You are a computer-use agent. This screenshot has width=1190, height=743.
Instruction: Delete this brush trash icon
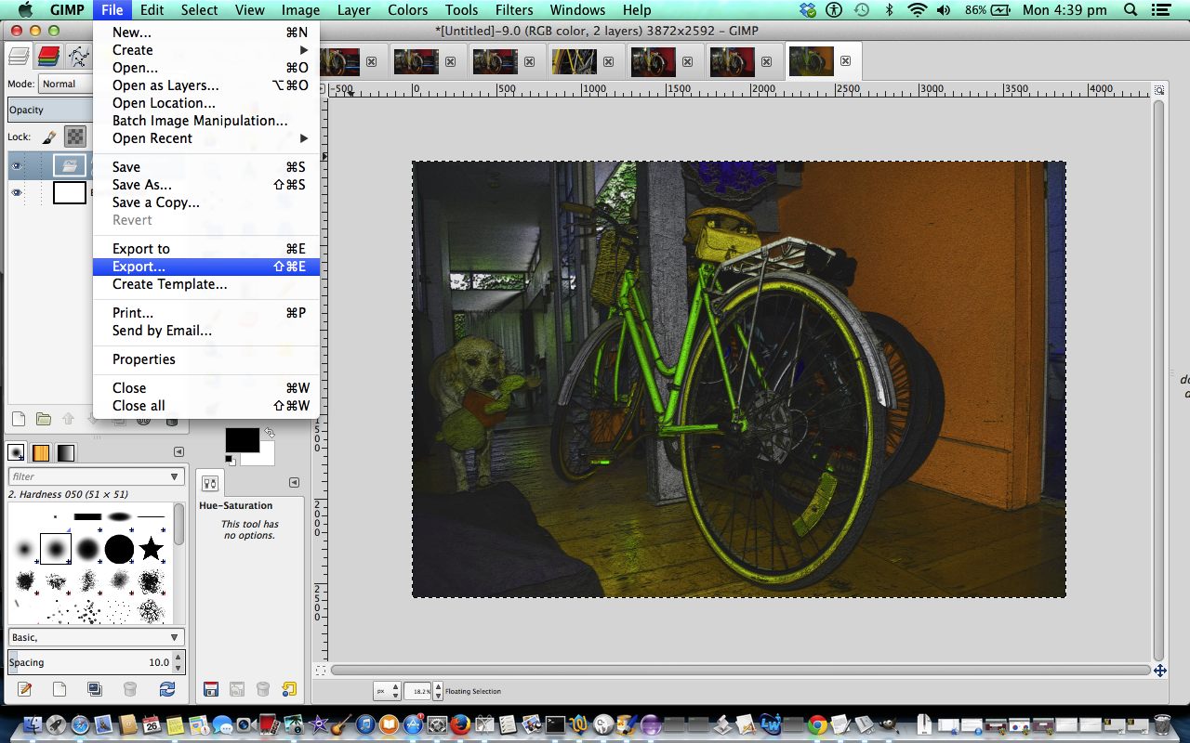(130, 689)
